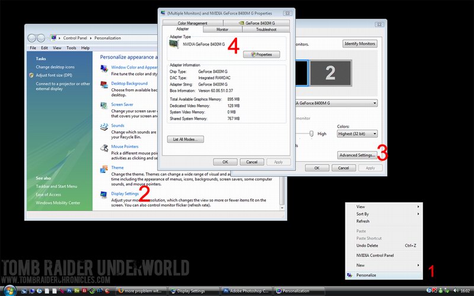Viewport: 474px width, 296px height.
Task: Click the Desktop Background icon
Action: click(x=104, y=85)
